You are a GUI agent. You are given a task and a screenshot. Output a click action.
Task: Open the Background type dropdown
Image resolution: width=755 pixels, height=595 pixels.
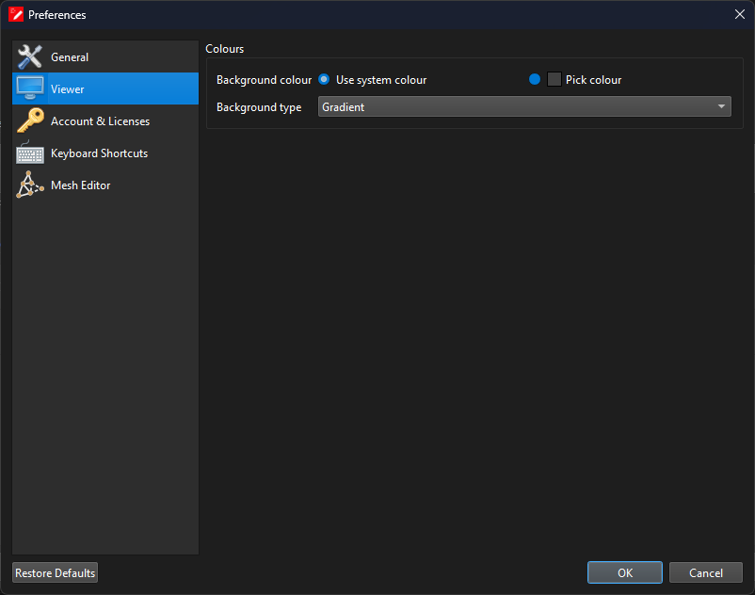(524, 107)
